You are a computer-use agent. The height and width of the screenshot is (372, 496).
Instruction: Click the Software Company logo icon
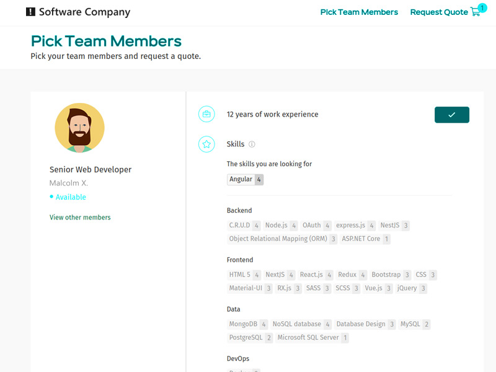tap(31, 12)
